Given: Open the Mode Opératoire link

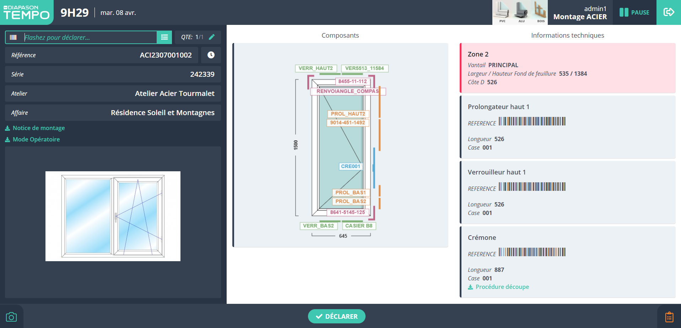Looking at the screenshot, I should click(36, 139).
